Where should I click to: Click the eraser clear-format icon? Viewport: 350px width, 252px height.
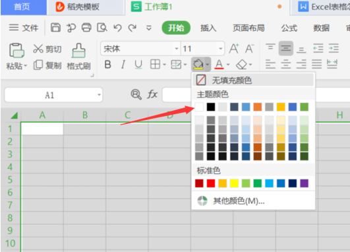point(241,65)
